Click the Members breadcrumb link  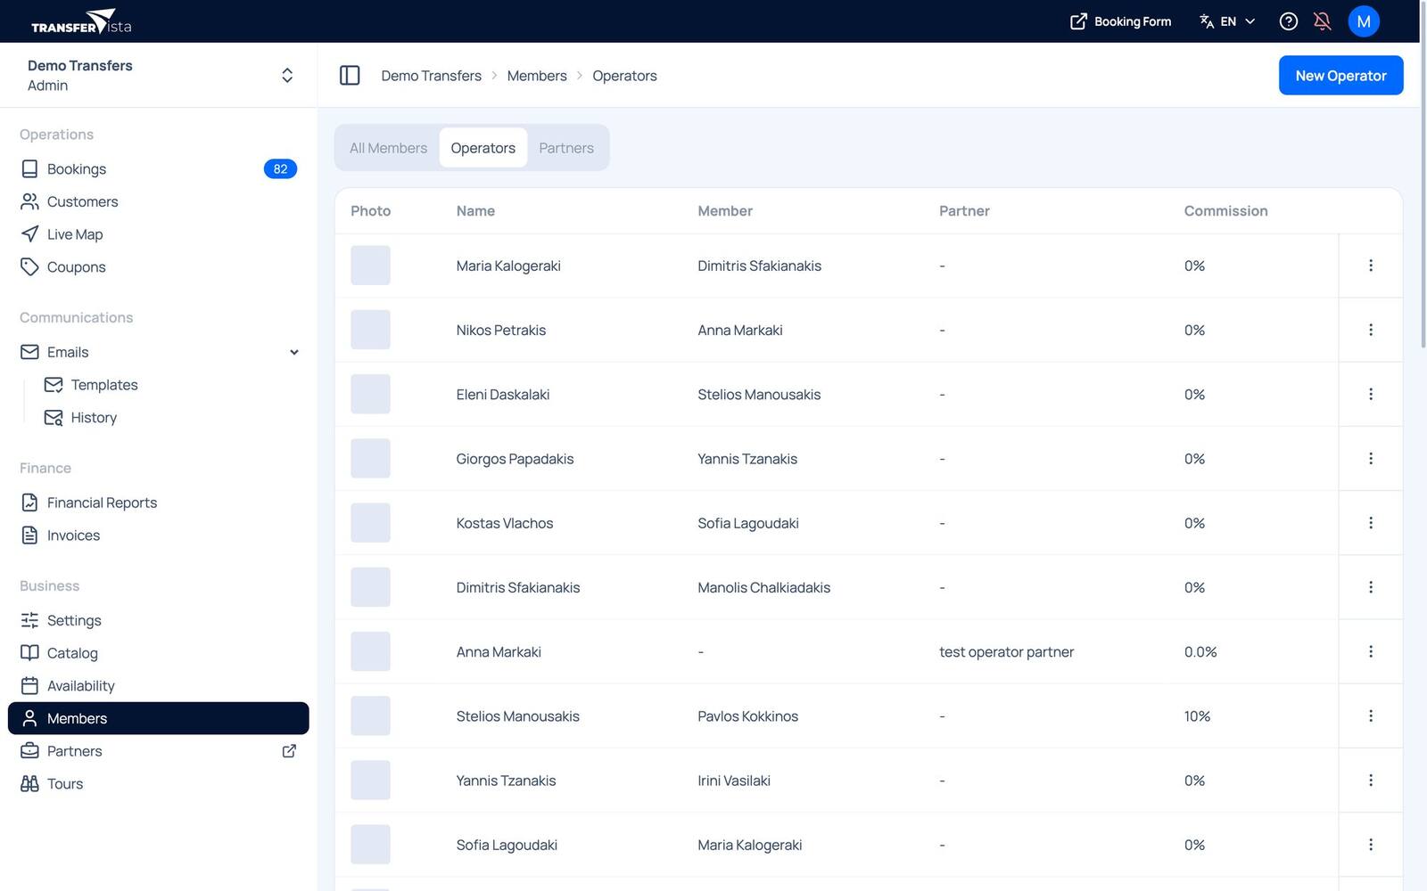pos(537,76)
